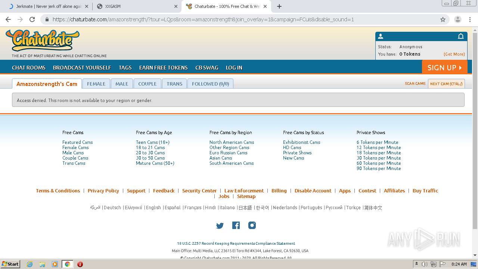Click the taskbar clock showing 8:24 AM
The image size is (478, 269).
point(459,264)
